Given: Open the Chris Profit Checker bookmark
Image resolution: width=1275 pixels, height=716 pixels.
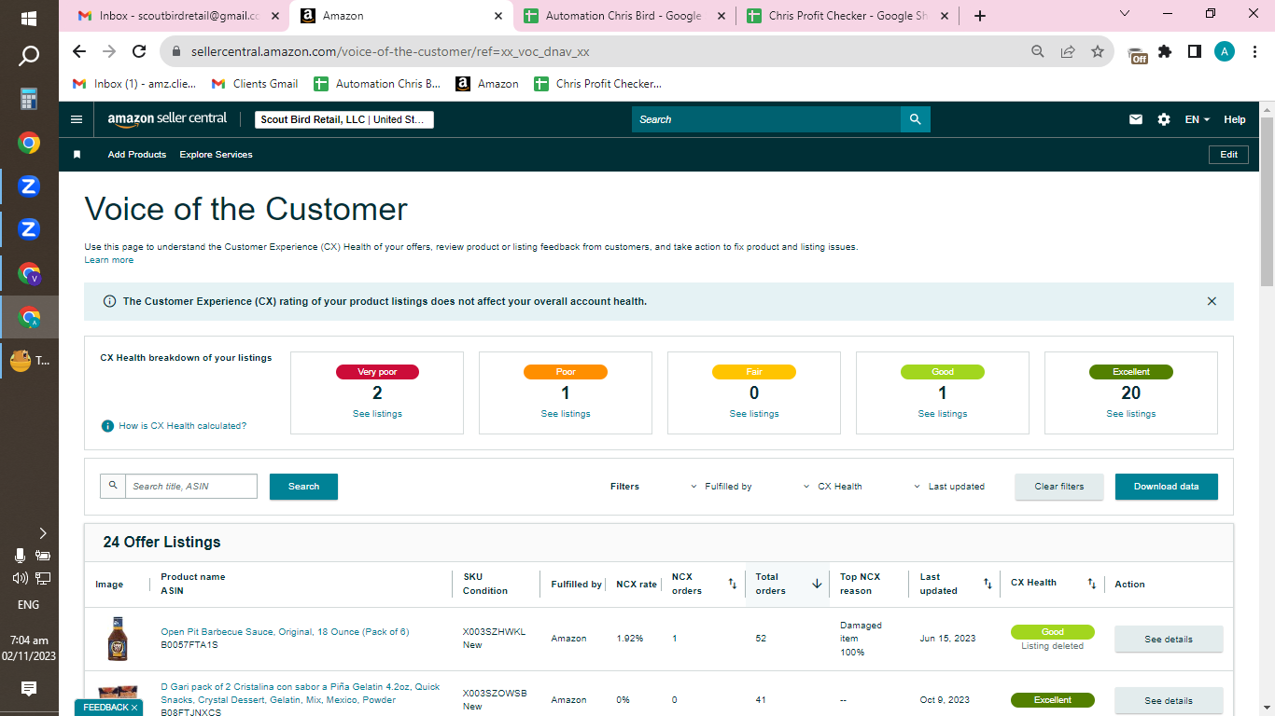Looking at the screenshot, I should coord(598,84).
